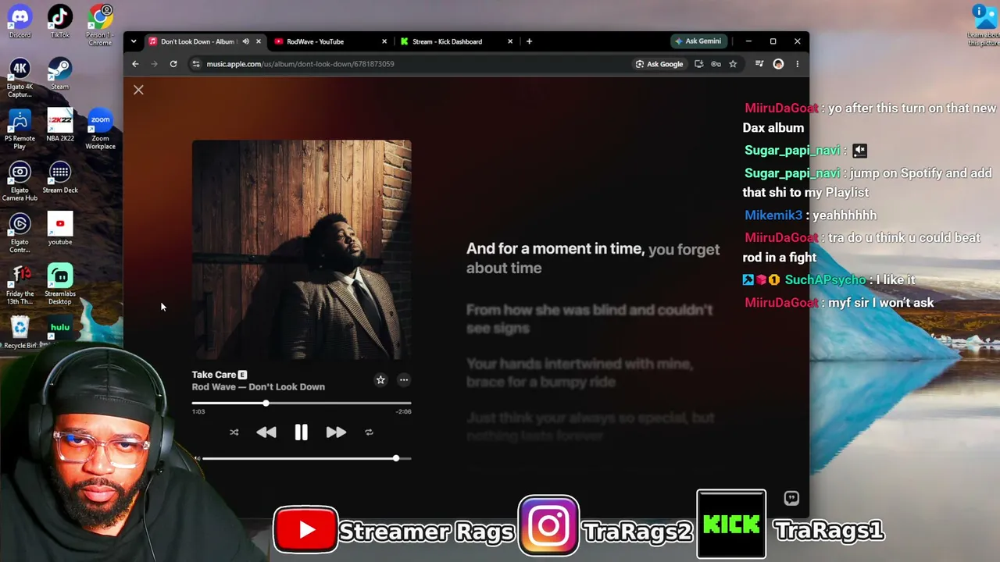Jump to lyric "From how she was blind"
This screenshot has width=1000, height=562.
click(590, 318)
